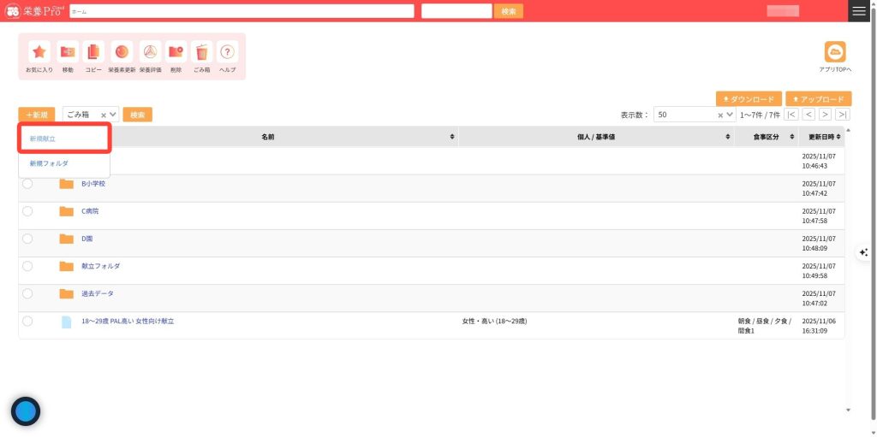Choose 新規フォルダ from the menu
The width and height of the screenshot is (877, 437).
coord(49,163)
